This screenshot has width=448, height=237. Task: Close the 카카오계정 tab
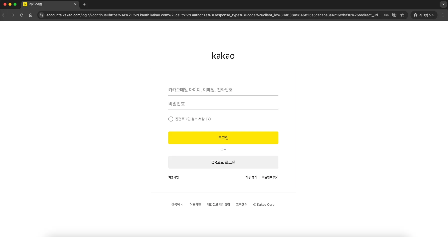click(x=75, y=4)
